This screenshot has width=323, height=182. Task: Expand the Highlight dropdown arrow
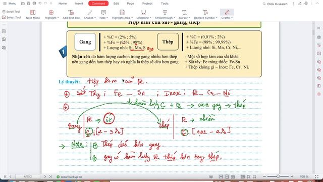click(58, 18)
